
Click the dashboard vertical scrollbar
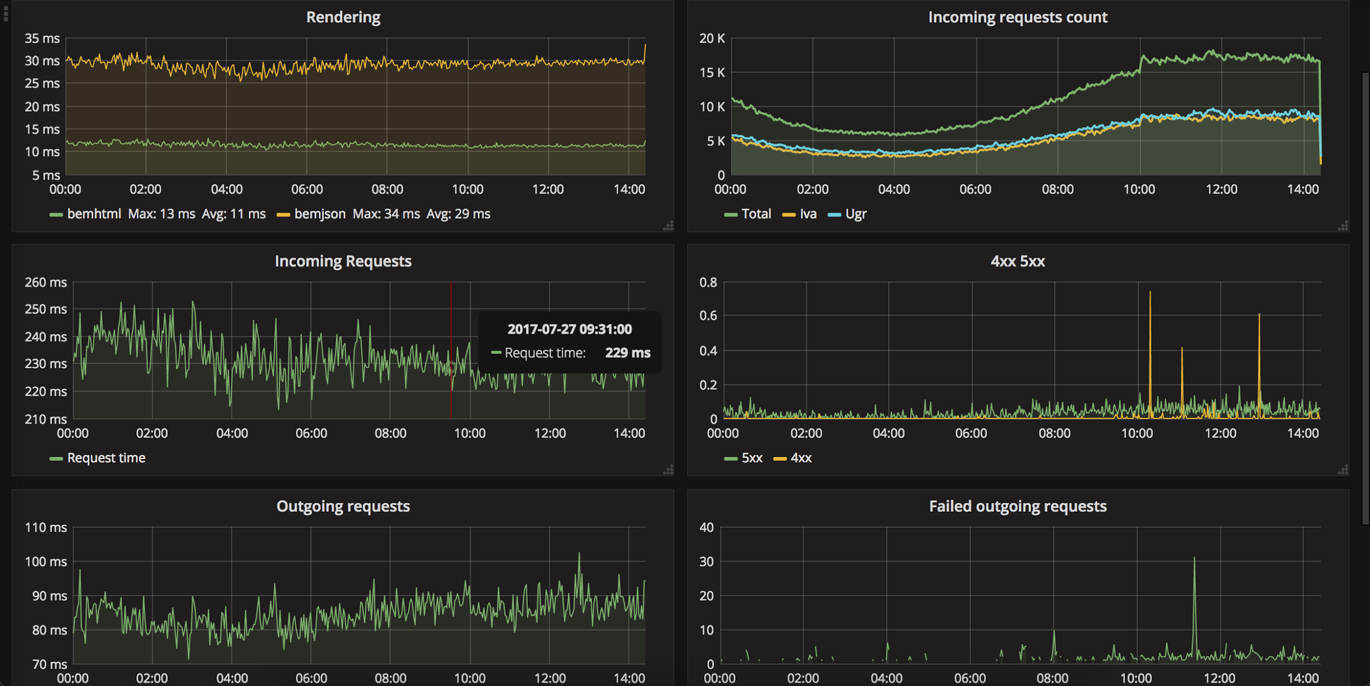click(x=1366, y=300)
